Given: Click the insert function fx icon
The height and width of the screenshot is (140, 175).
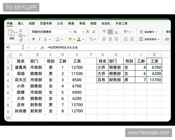Looking at the screenshot, I should [42, 47].
